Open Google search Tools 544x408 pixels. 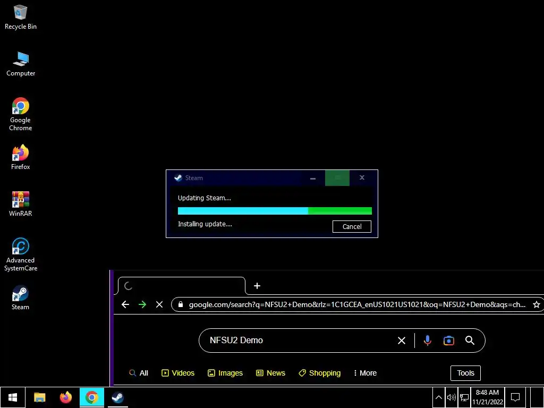(465, 373)
